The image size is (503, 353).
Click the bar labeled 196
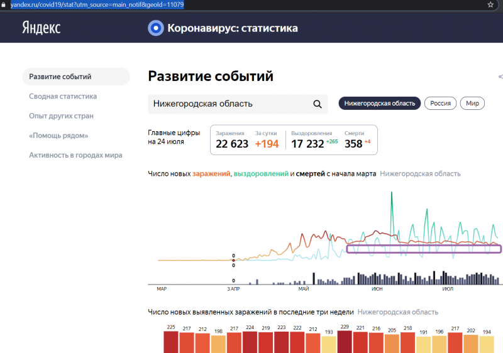pyautogui.click(x=439, y=344)
